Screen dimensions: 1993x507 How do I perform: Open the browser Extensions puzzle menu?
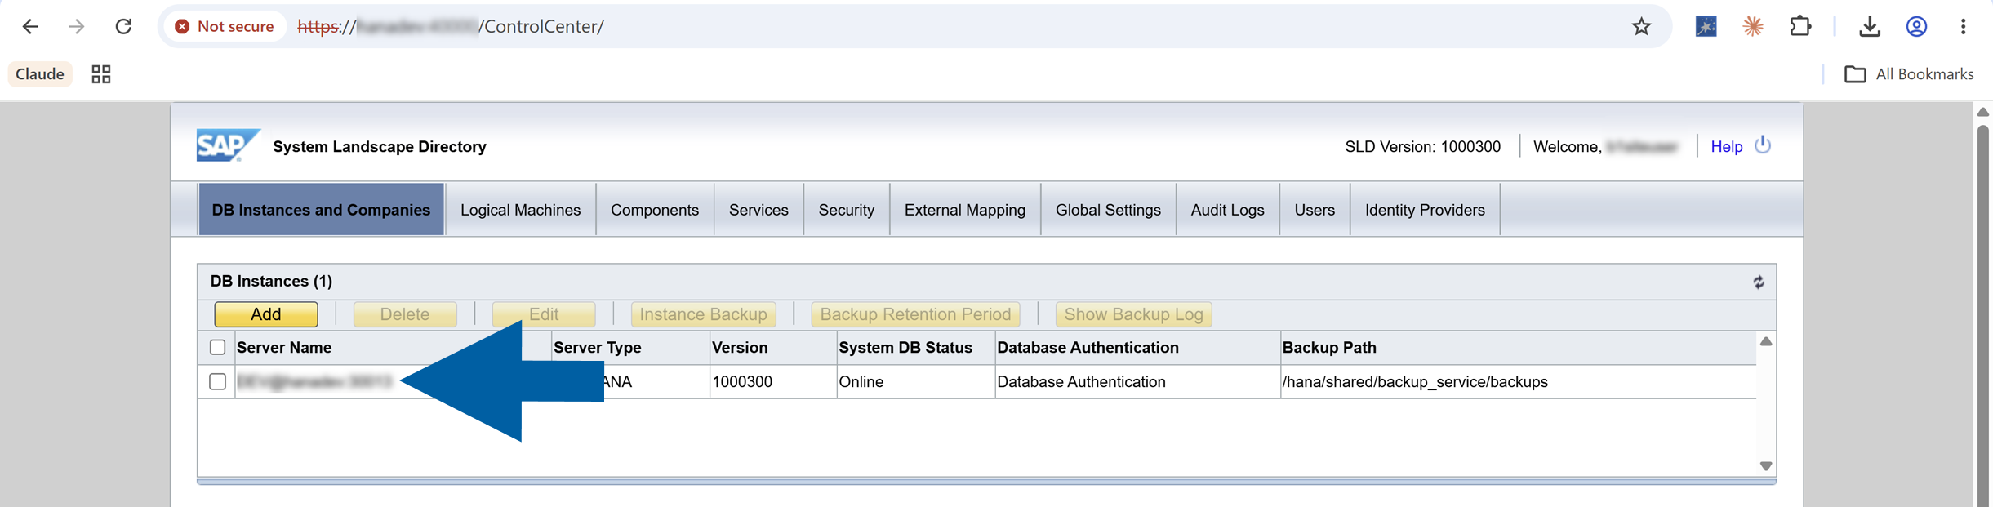tap(1800, 27)
